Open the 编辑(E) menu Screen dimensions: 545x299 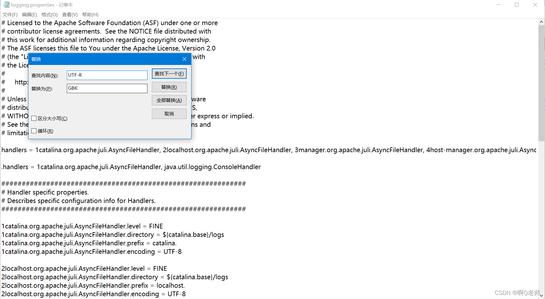pyautogui.click(x=29, y=15)
